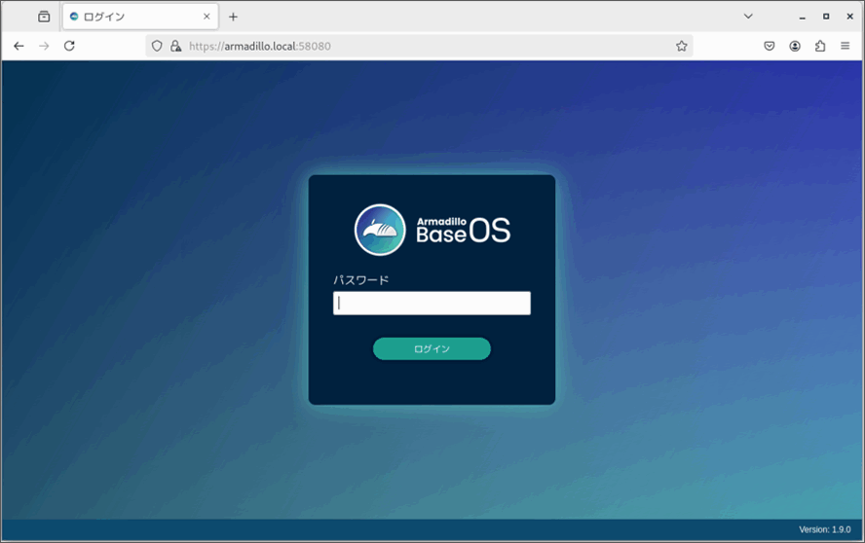Close the ログイン tab

tap(207, 17)
